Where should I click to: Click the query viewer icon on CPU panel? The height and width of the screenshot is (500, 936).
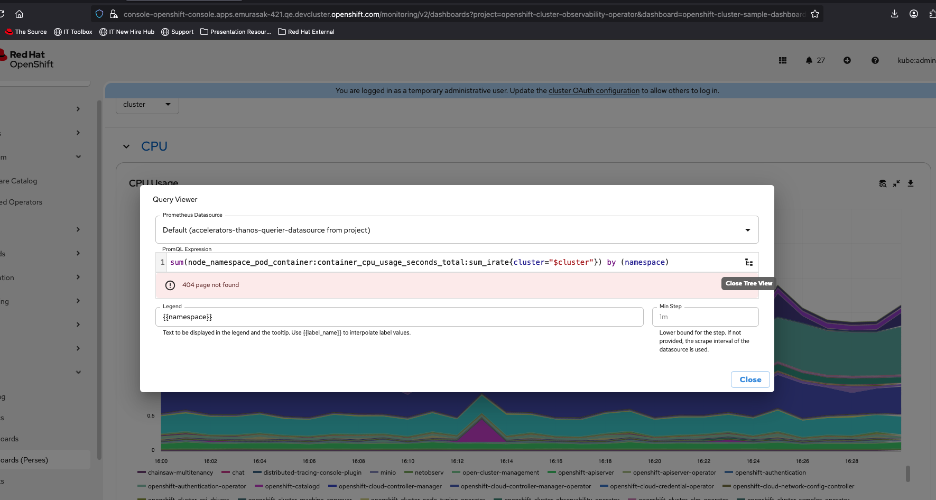tap(883, 184)
